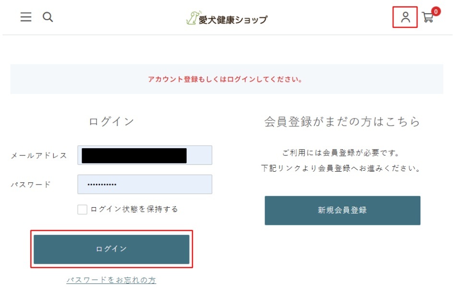The height and width of the screenshot is (292, 455).
Task: Open the パスワードをお忘れの方 link
Action: pos(111,280)
